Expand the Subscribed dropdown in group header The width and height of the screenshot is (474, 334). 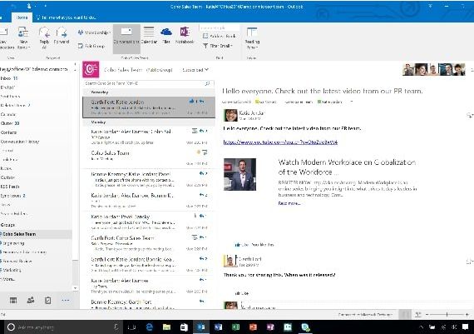[195, 70]
